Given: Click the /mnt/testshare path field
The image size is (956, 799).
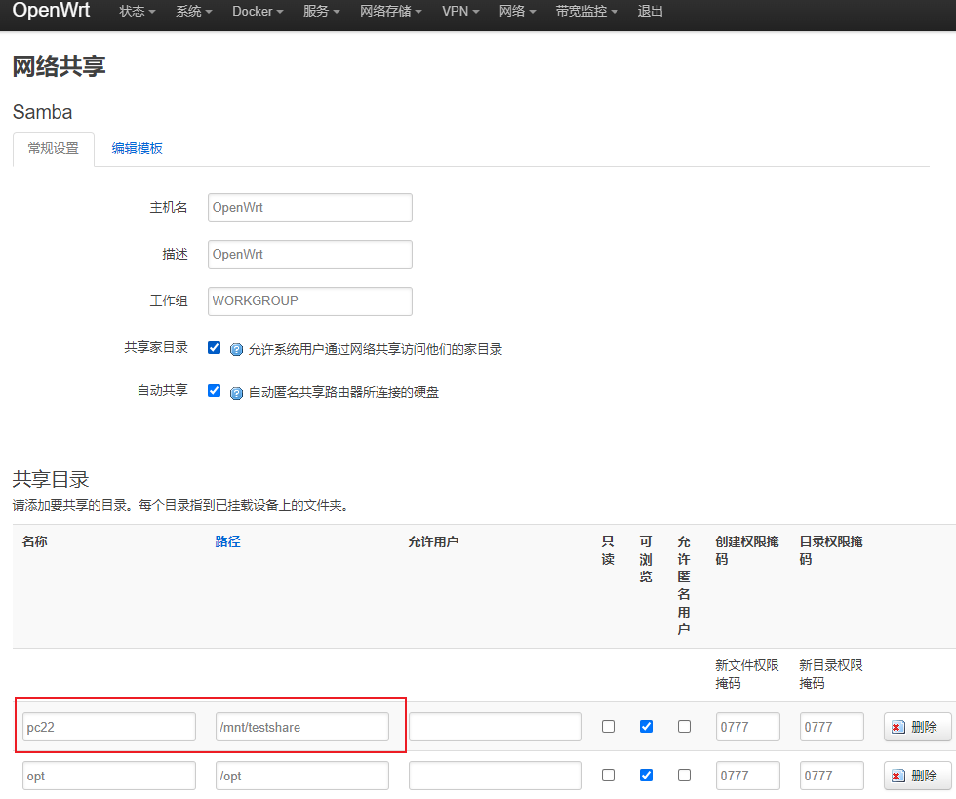Looking at the screenshot, I should click(x=302, y=727).
